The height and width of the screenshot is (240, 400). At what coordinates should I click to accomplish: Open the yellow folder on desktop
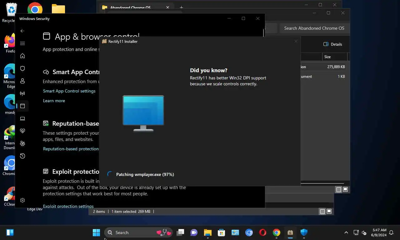(x=58, y=9)
